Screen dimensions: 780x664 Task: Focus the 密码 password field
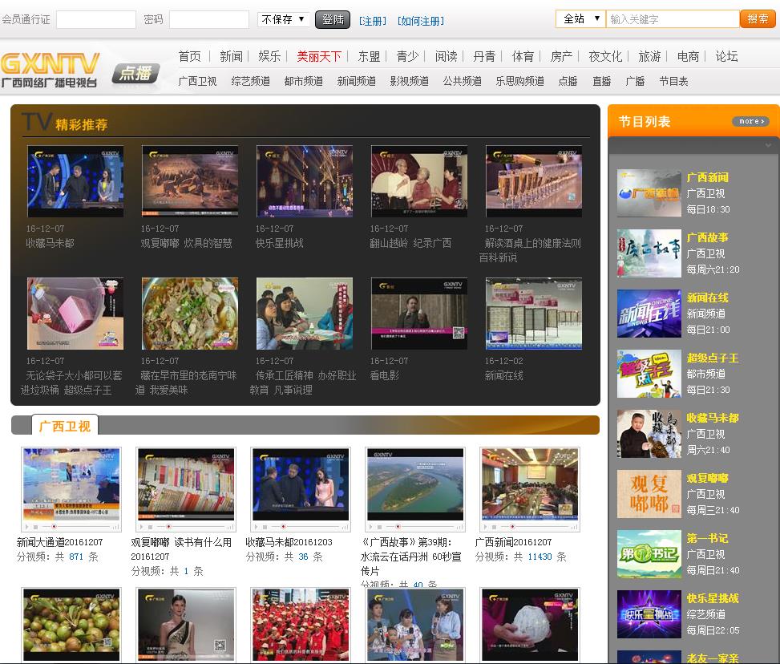tap(209, 20)
